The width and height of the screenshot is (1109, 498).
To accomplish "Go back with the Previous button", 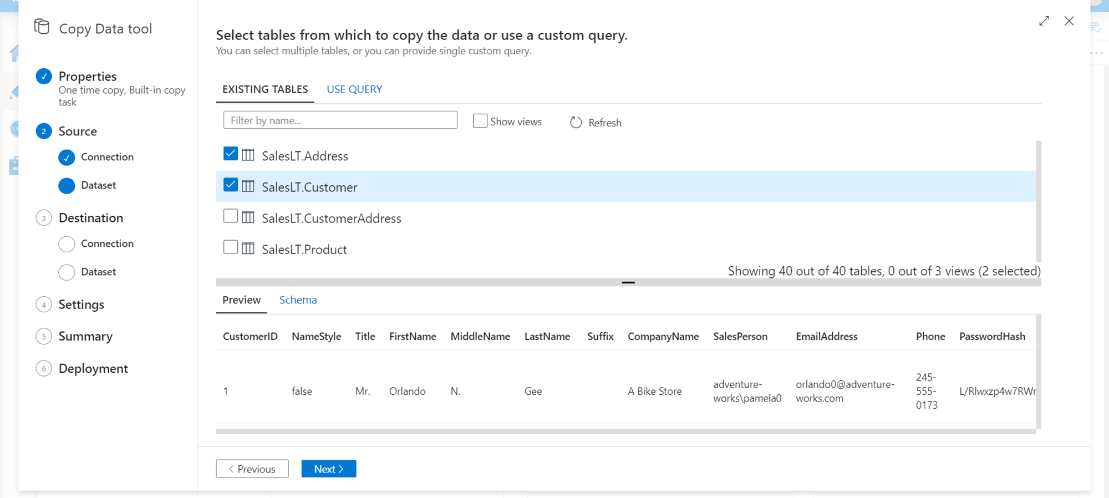I will tap(252, 469).
